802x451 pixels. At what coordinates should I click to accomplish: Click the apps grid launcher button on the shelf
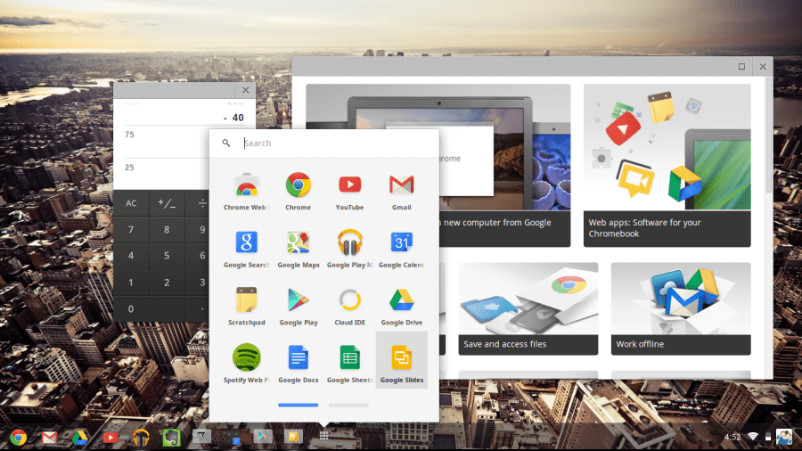pyautogui.click(x=323, y=436)
